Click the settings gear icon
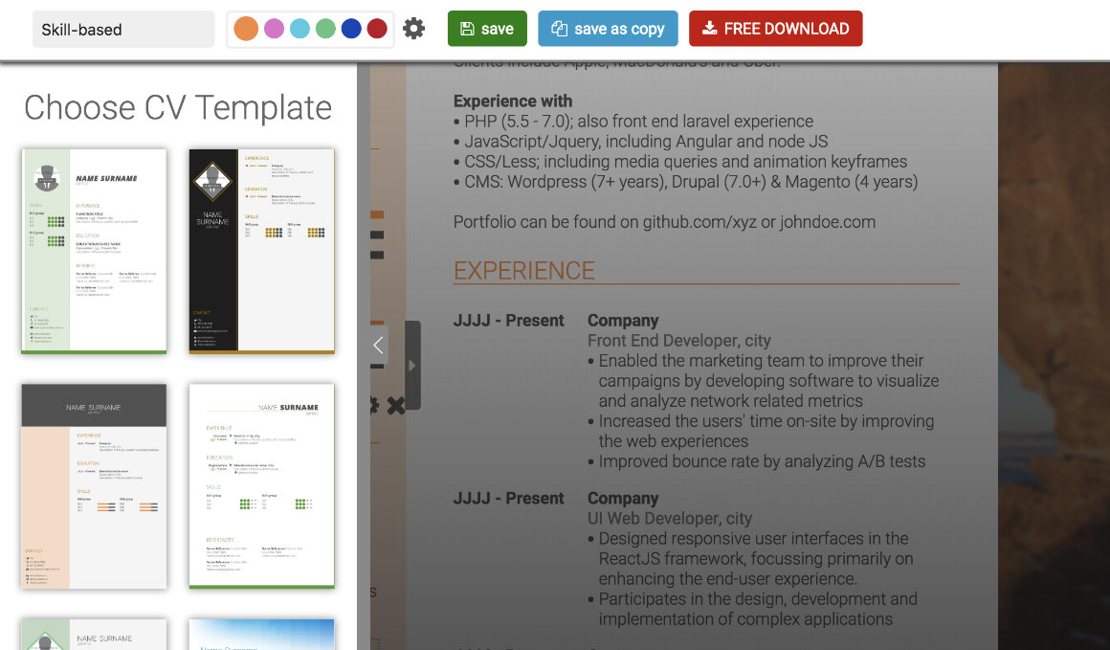 tap(413, 29)
